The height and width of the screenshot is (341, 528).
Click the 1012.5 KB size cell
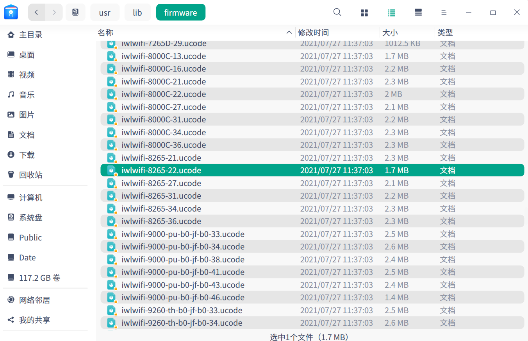(x=403, y=43)
